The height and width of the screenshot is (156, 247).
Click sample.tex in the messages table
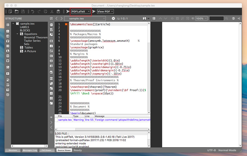pyautogui.click(x=65, y=120)
